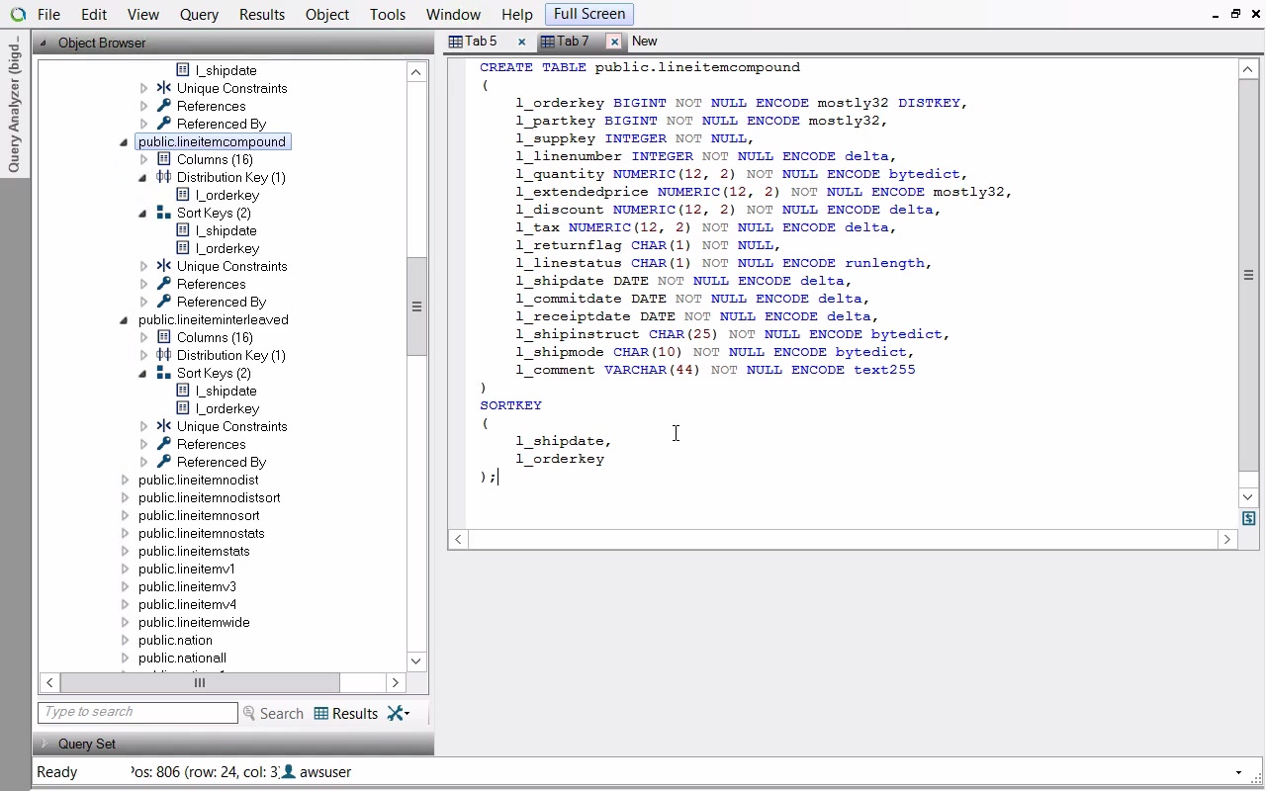Screen dimensions: 1266x791
Task: Click the Search magnifier icon
Action: 249,713
